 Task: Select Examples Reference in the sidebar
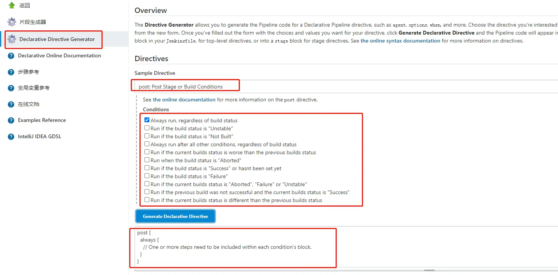tap(42, 120)
